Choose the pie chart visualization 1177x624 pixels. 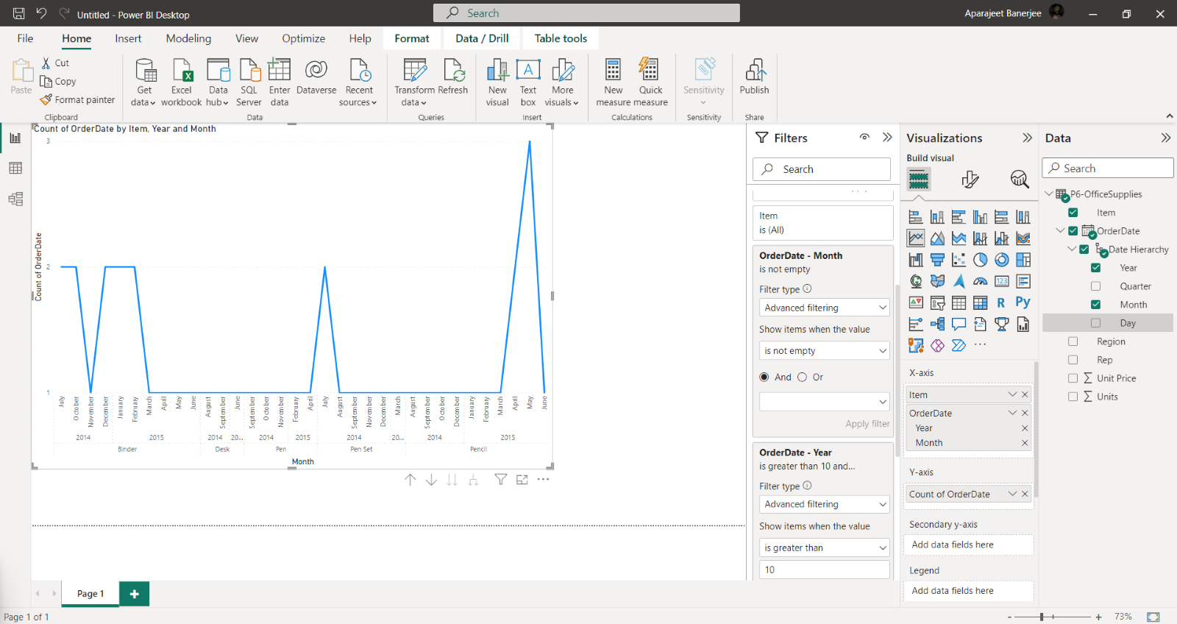coord(980,260)
